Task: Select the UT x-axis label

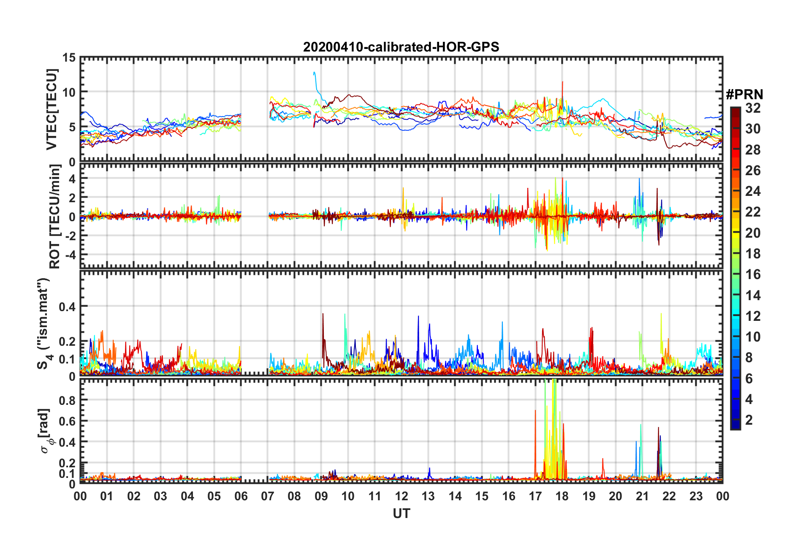Action: [401, 513]
